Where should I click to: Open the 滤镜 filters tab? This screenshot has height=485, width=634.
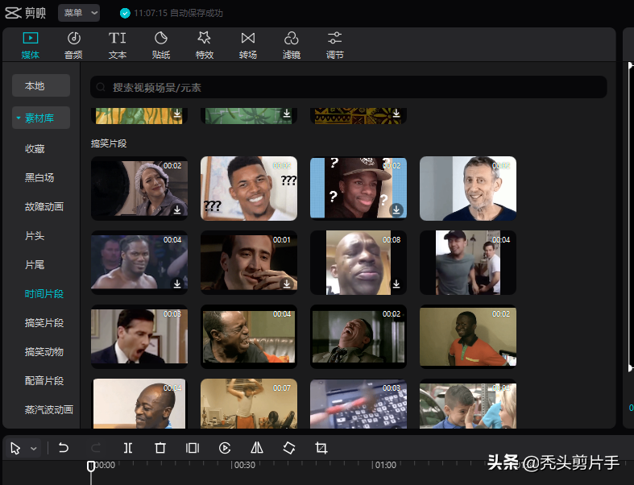click(x=291, y=45)
